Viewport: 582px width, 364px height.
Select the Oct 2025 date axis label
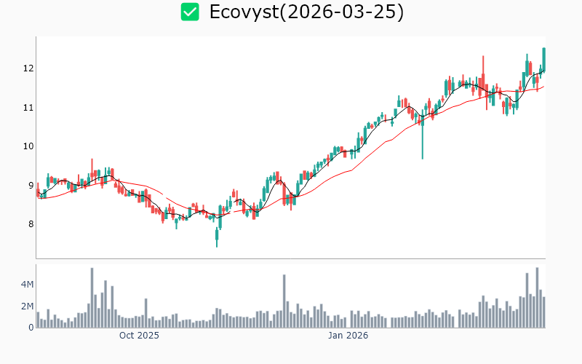[x=139, y=336]
